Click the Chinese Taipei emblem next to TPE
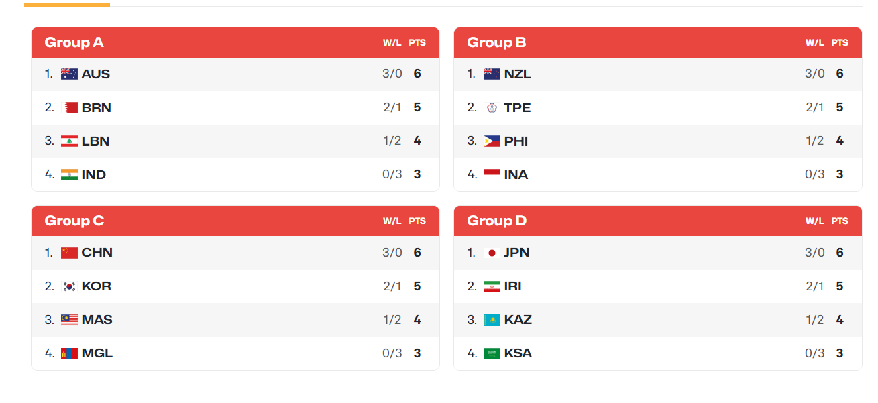 pyautogui.click(x=492, y=108)
